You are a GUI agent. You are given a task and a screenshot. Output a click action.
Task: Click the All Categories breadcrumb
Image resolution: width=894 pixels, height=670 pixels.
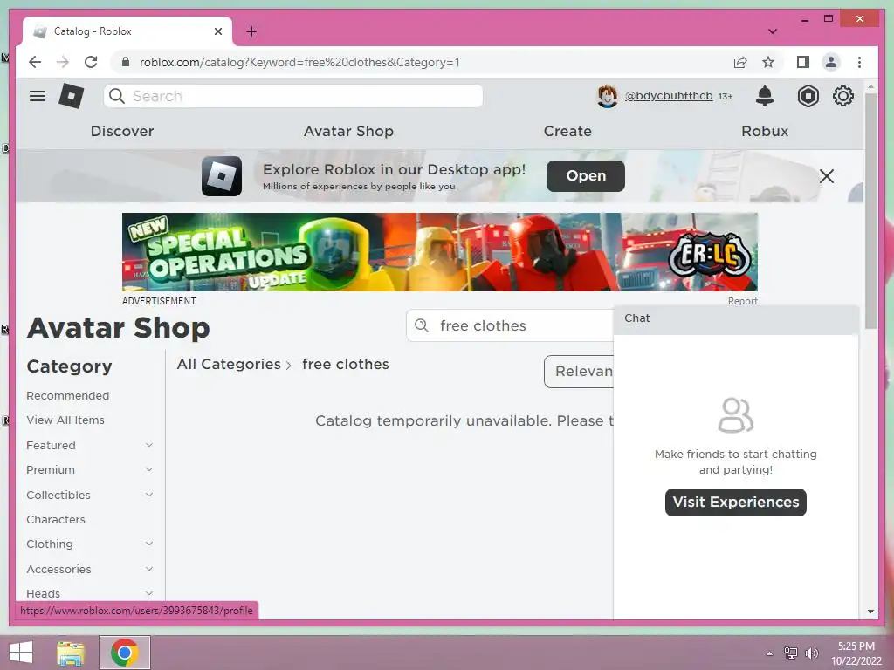point(229,364)
